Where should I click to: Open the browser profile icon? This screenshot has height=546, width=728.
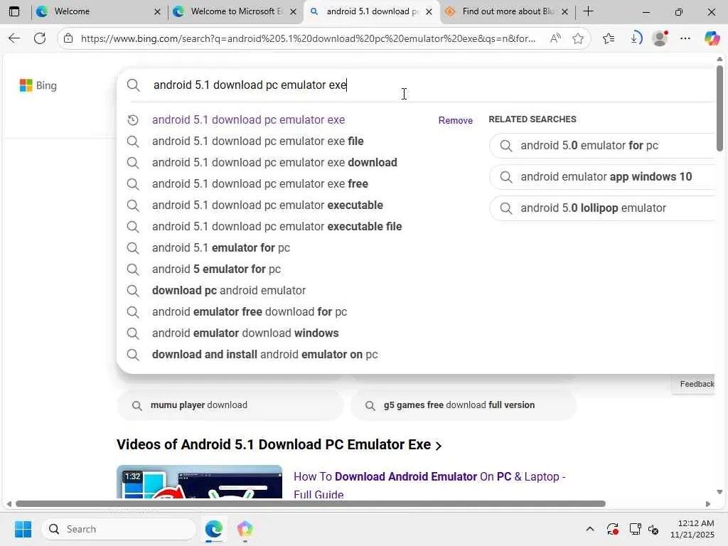(660, 38)
